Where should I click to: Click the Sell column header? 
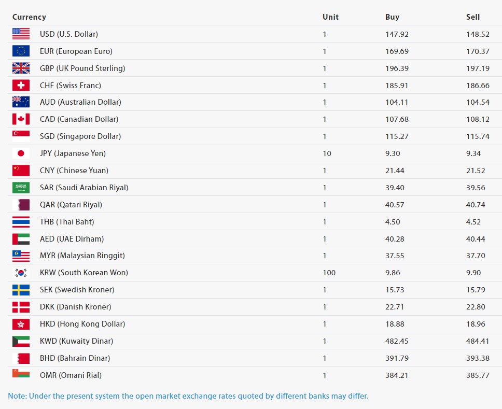(x=472, y=17)
